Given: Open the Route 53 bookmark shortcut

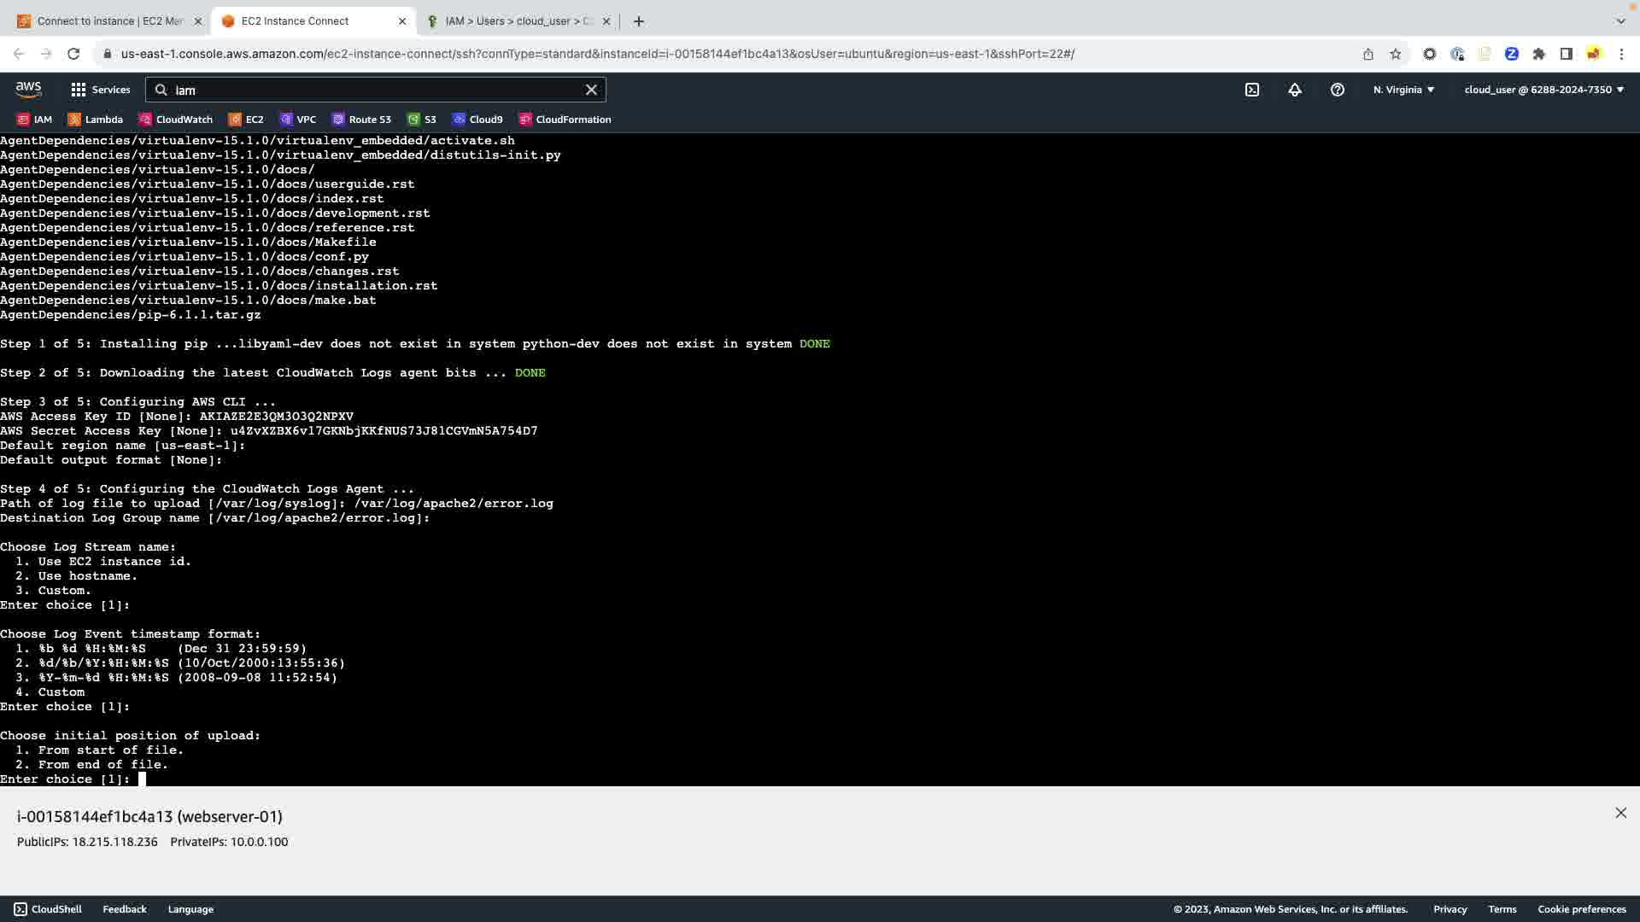Looking at the screenshot, I should (x=361, y=120).
